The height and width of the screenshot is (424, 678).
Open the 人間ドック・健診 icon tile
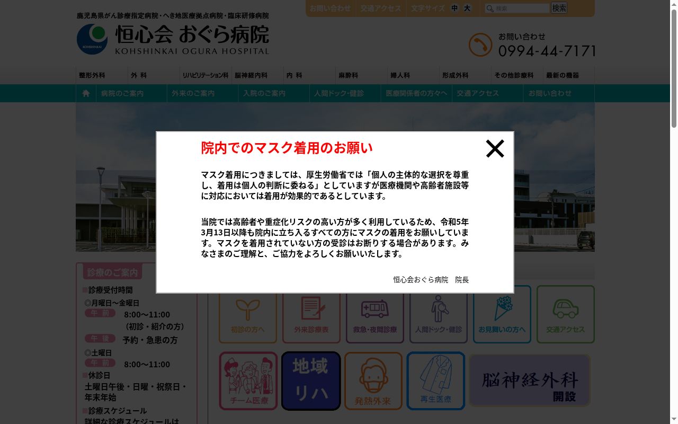(439, 314)
